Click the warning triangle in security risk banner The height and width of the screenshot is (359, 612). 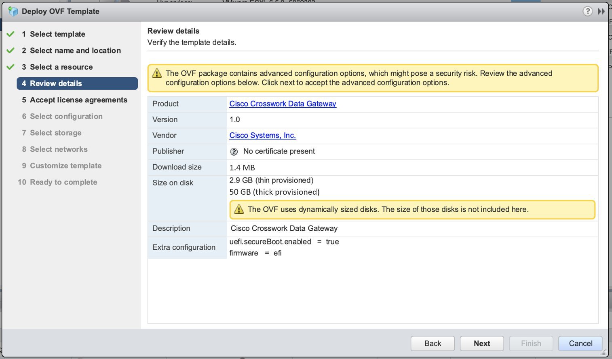(x=156, y=73)
